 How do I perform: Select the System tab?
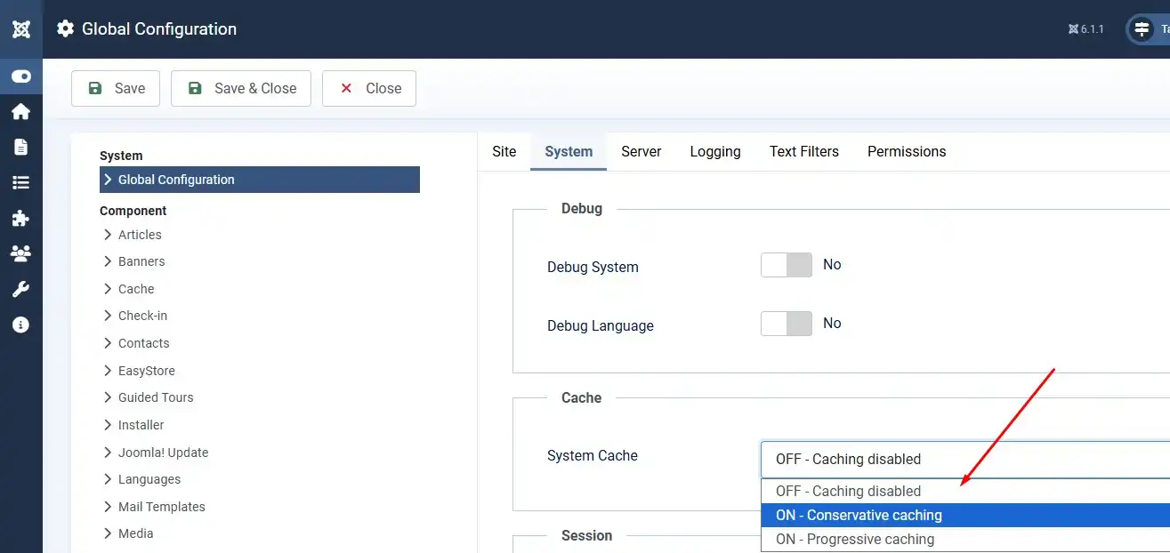pyautogui.click(x=569, y=151)
